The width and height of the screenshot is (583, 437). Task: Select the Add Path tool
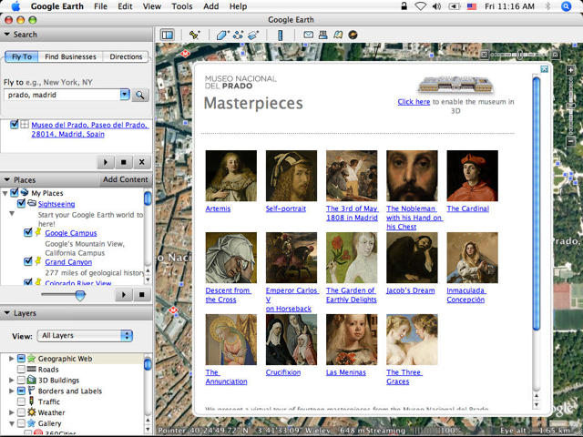tap(239, 35)
